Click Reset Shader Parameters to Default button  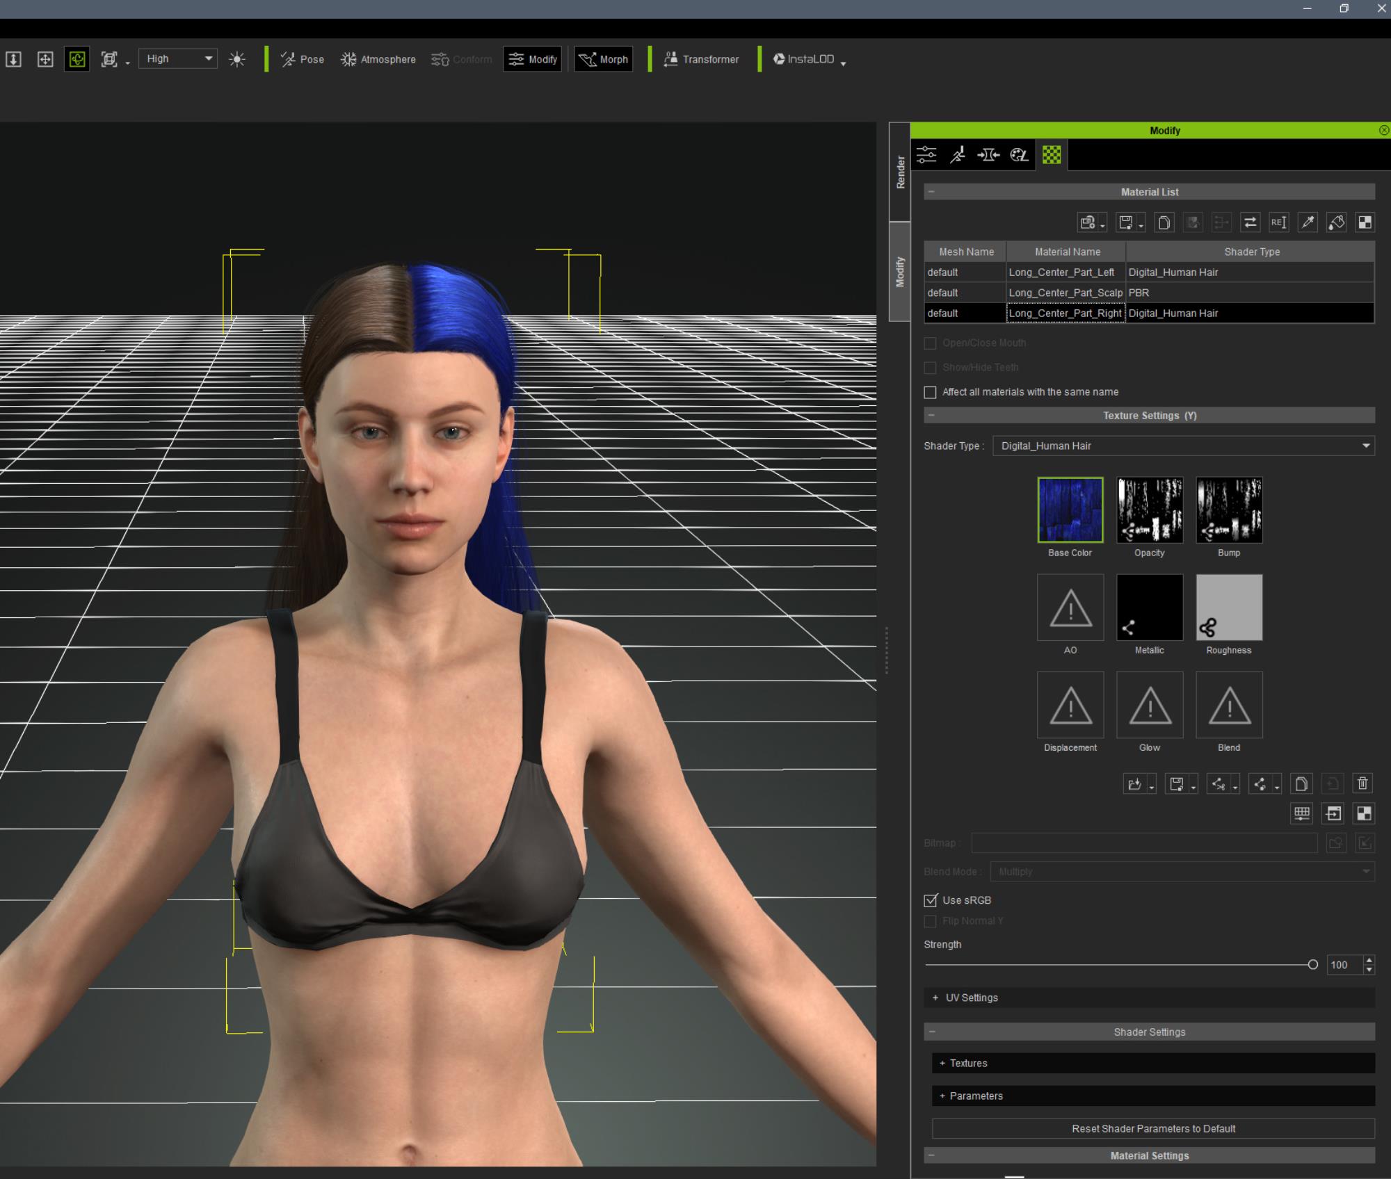[1153, 1128]
